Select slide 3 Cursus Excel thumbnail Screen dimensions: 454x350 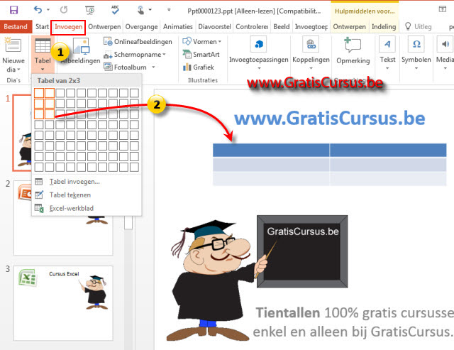[63, 302]
